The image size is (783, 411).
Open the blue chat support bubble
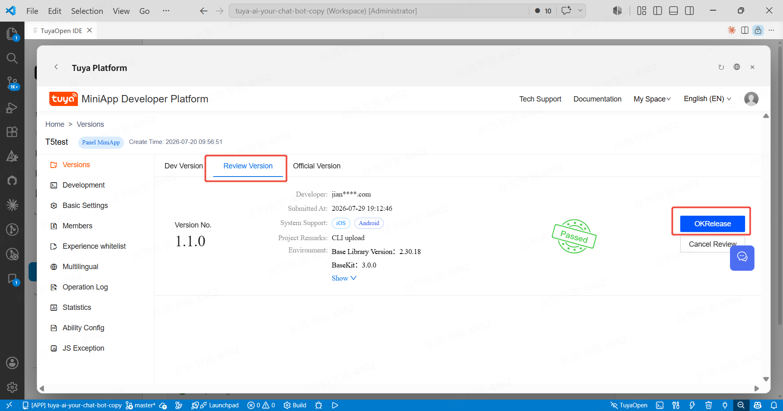(742, 258)
